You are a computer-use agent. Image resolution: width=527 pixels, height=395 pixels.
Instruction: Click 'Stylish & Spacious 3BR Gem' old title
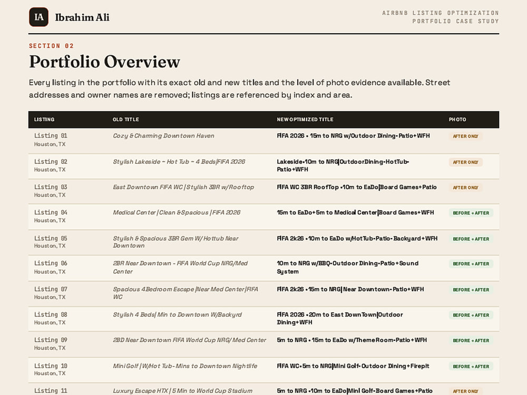pyautogui.click(x=175, y=242)
